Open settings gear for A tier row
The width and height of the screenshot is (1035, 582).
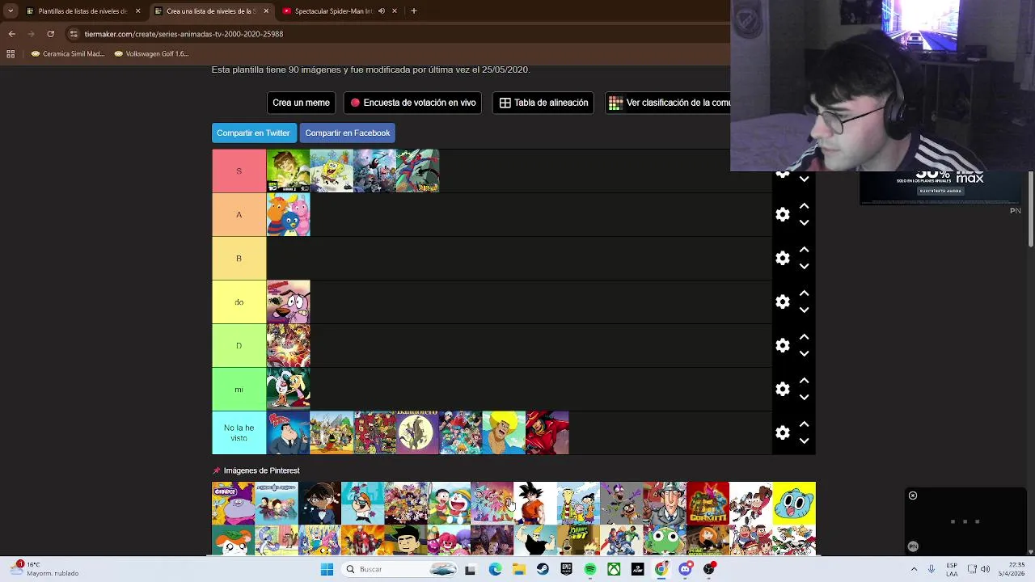coord(782,214)
